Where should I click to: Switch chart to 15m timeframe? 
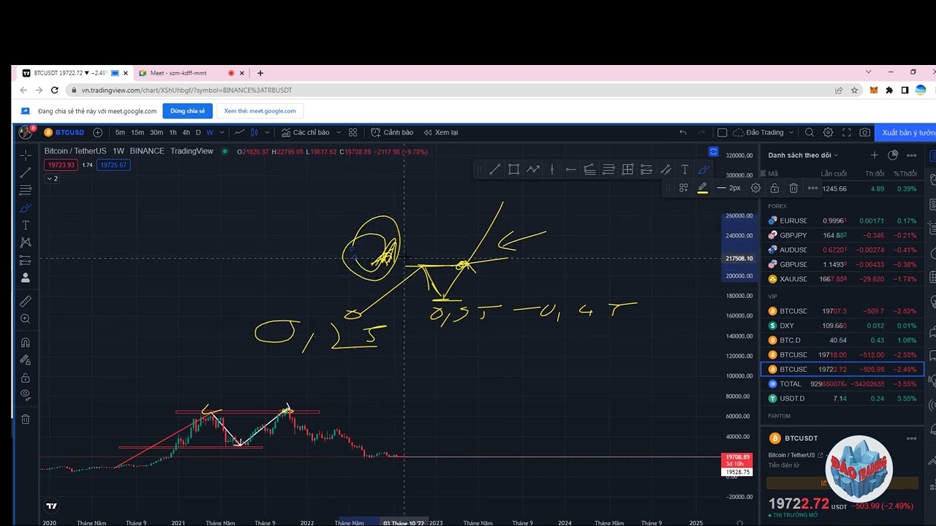click(x=137, y=132)
